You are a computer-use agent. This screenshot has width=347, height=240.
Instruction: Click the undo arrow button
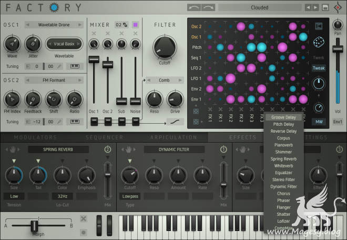pyautogui.click(x=194, y=7)
